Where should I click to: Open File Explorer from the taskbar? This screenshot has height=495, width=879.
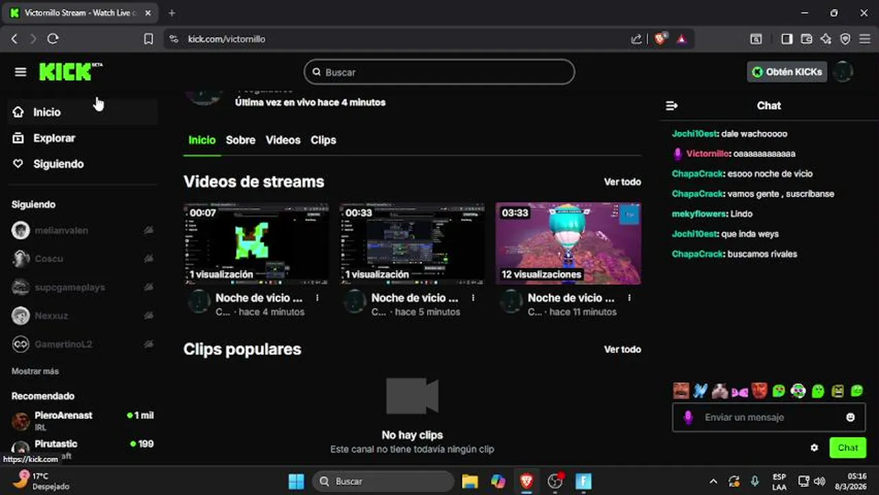470,481
